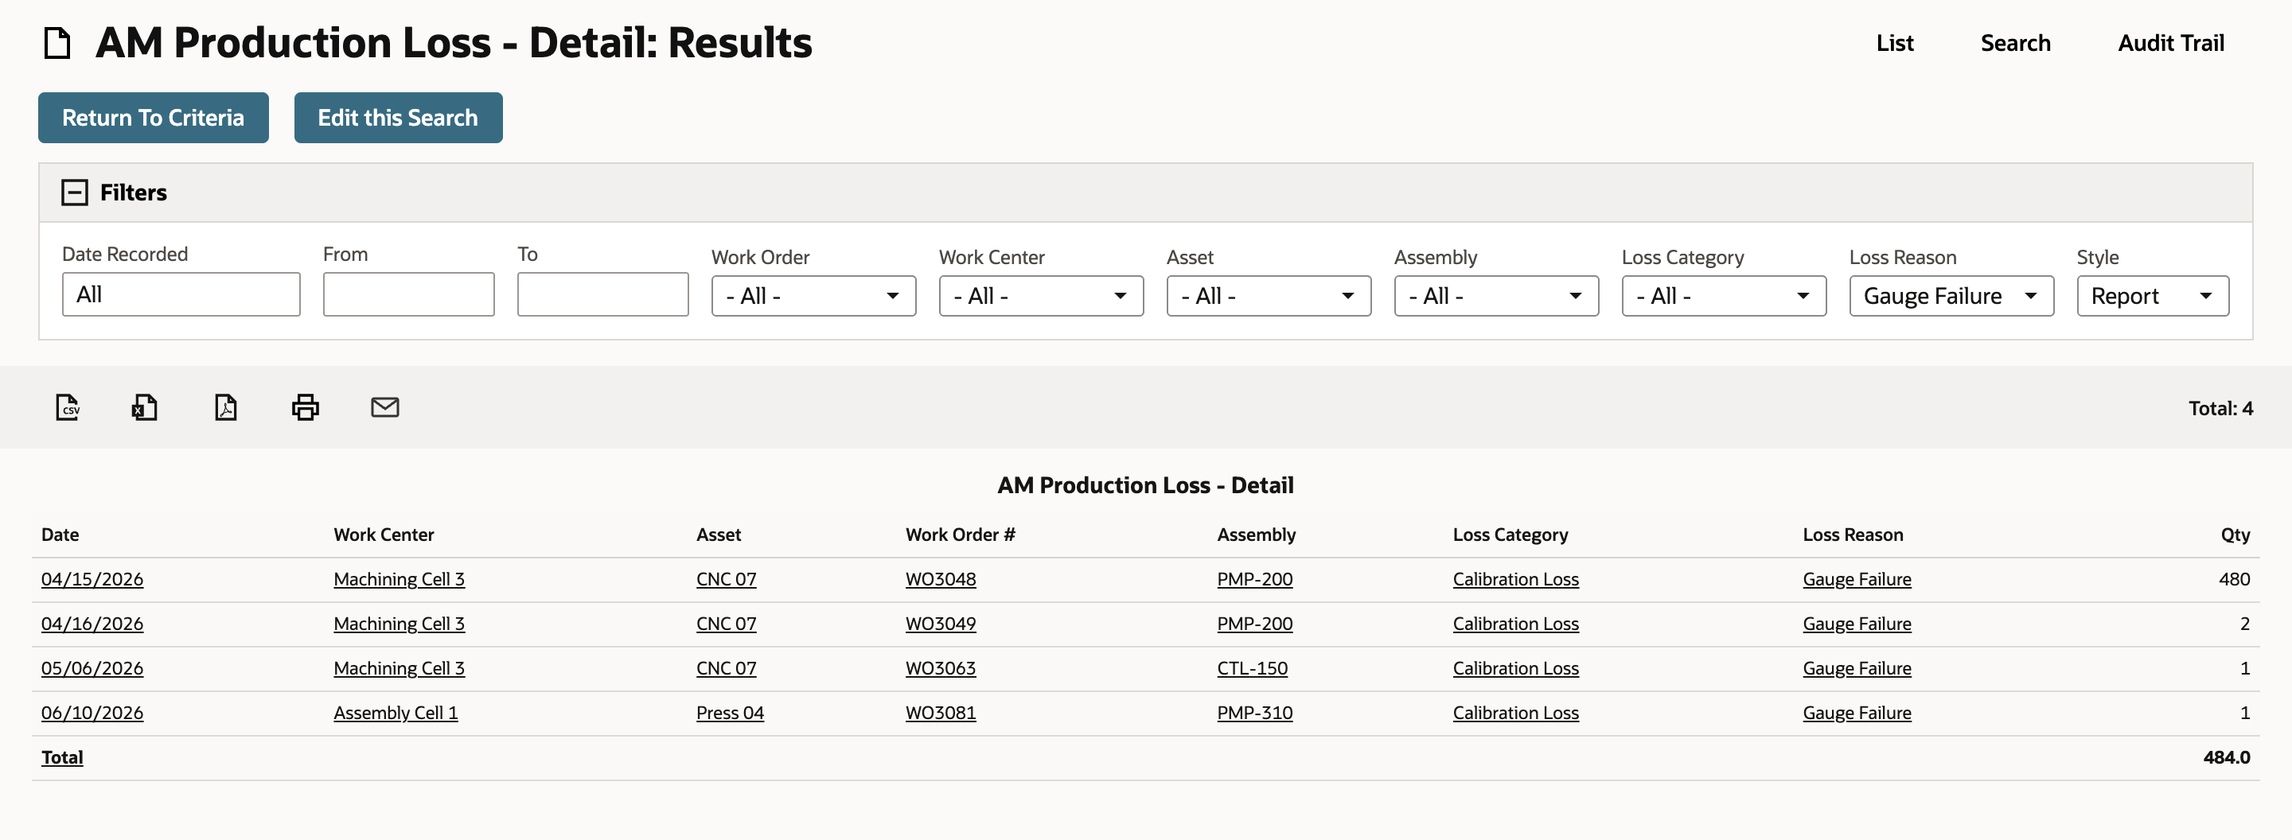
Task: Click Calibration Loss link in WO3049 row
Action: [1515, 624]
